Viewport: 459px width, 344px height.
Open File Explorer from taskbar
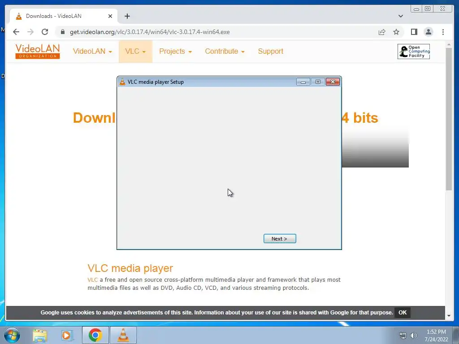(40, 335)
